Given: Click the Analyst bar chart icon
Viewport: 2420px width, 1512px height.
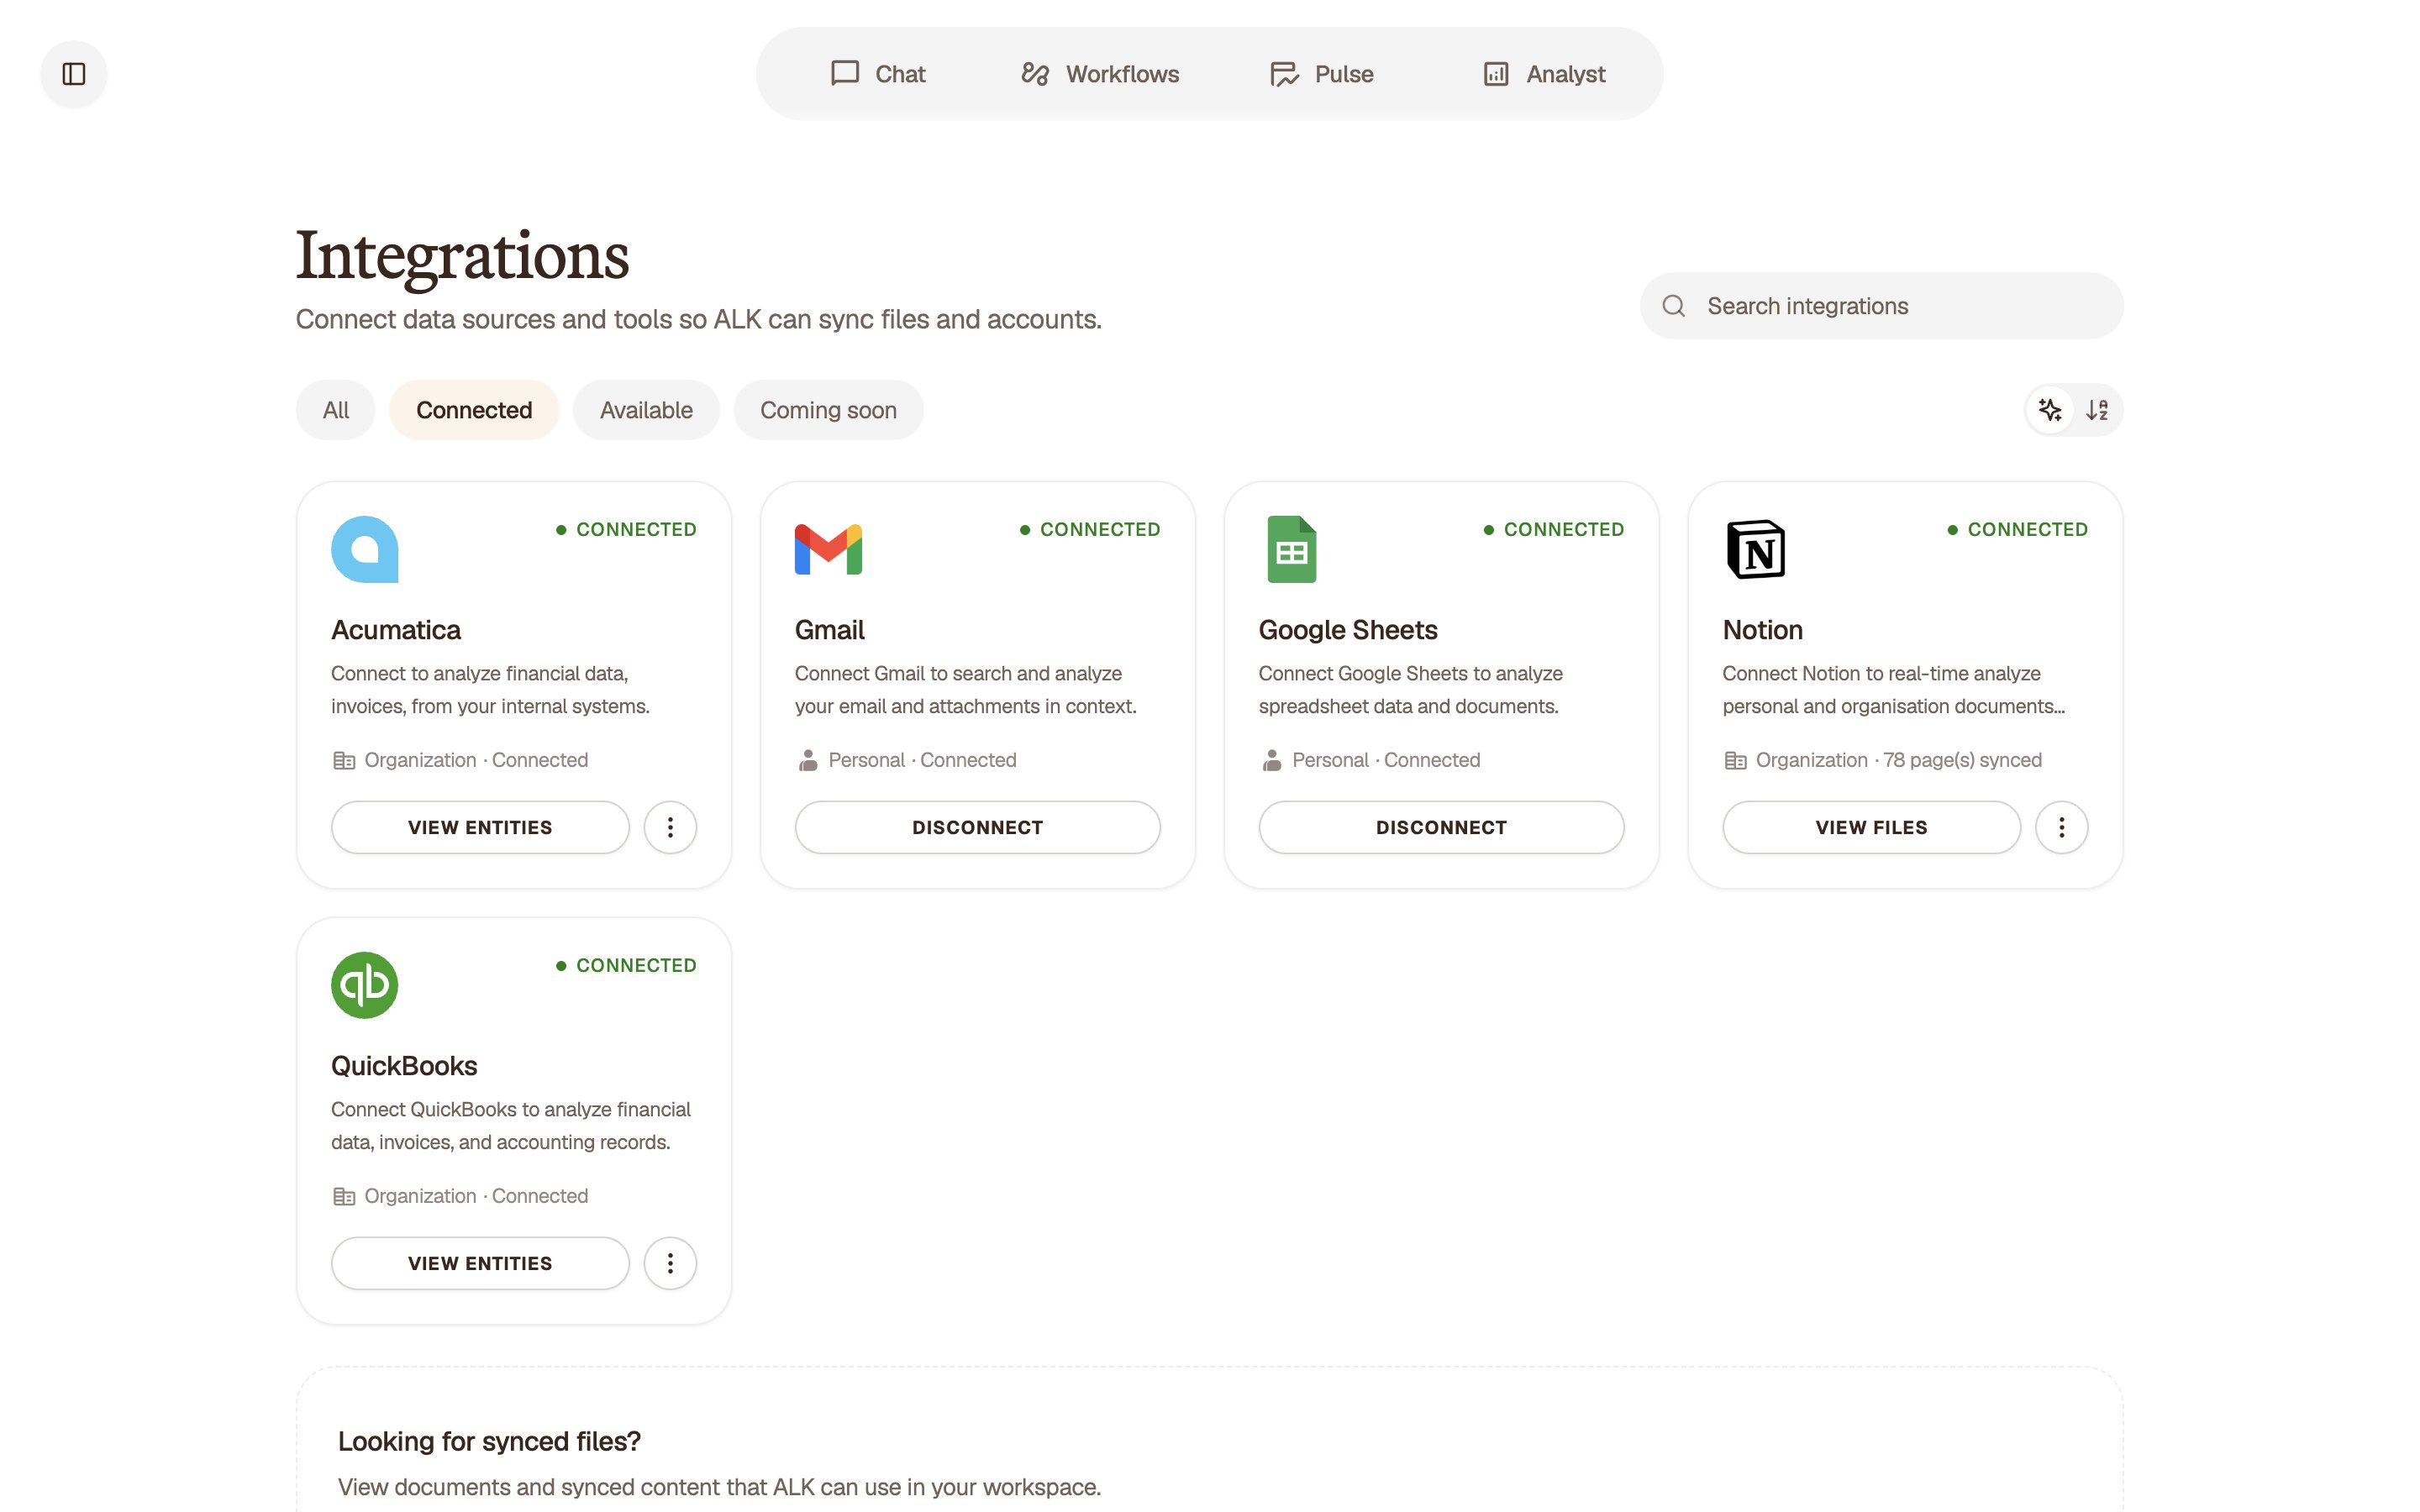Looking at the screenshot, I should [1496, 74].
